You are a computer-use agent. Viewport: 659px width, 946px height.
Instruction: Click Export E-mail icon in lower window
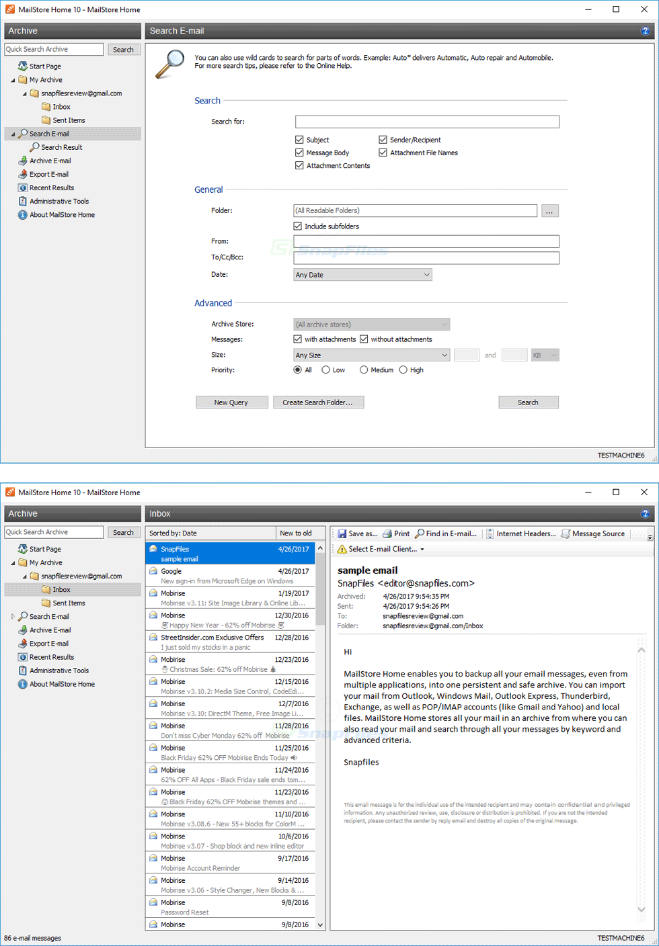pyautogui.click(x=23, y=643)
